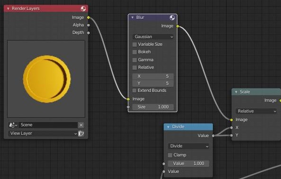Viewport: 281px width, 179px height.
Task: Collapse the Render Layers node
Action: [x=8, y=8]
